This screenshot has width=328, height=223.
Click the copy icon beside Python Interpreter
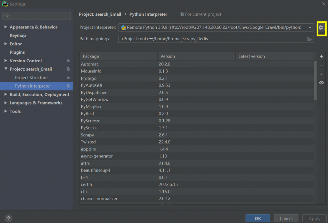click(68, 86)
